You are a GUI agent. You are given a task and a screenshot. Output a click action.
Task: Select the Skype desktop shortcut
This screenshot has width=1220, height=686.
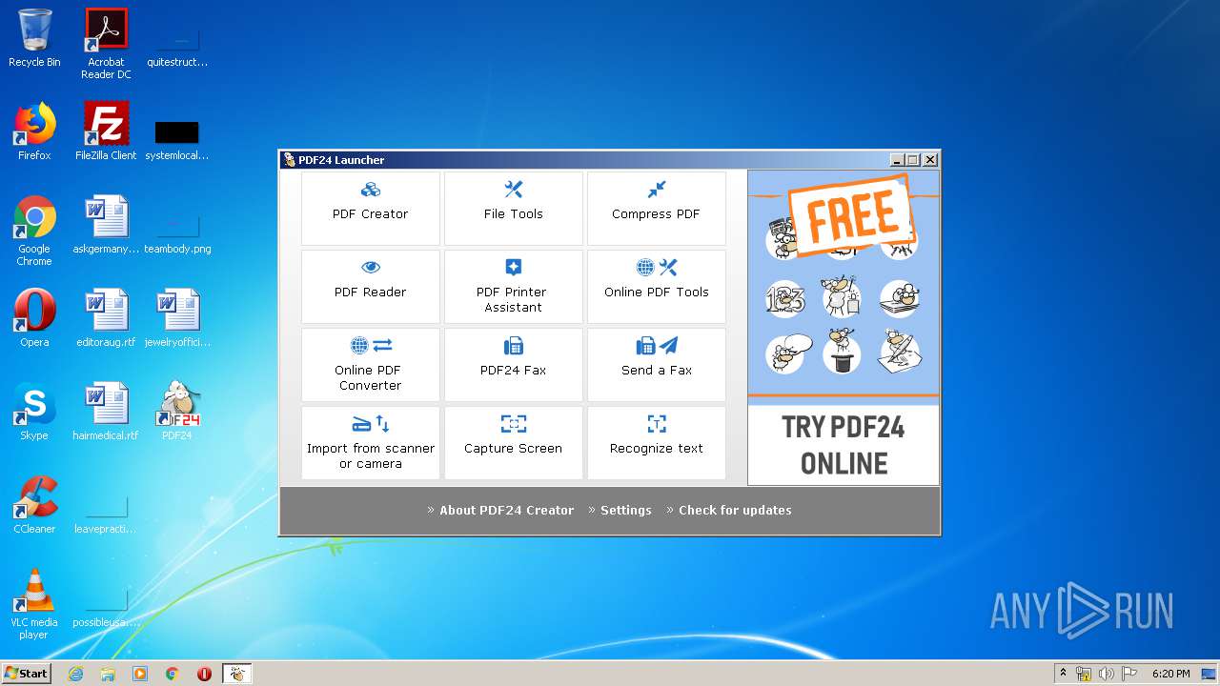tap(34, 412)
